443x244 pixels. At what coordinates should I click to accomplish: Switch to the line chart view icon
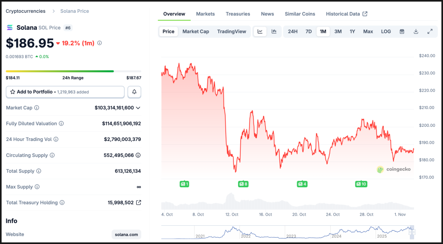point(260,32)
